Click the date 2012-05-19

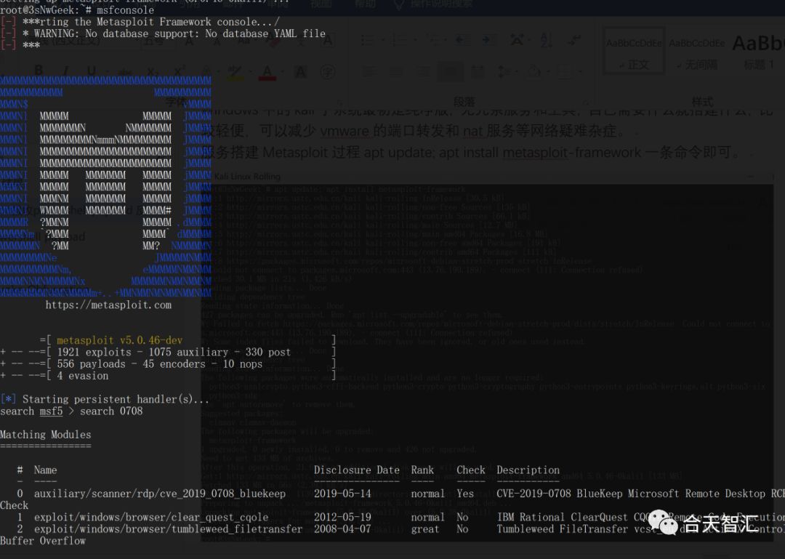click(342, 518)
